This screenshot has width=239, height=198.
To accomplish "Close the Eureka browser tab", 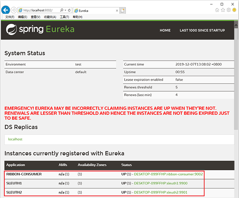I will (x=117, y=11).
